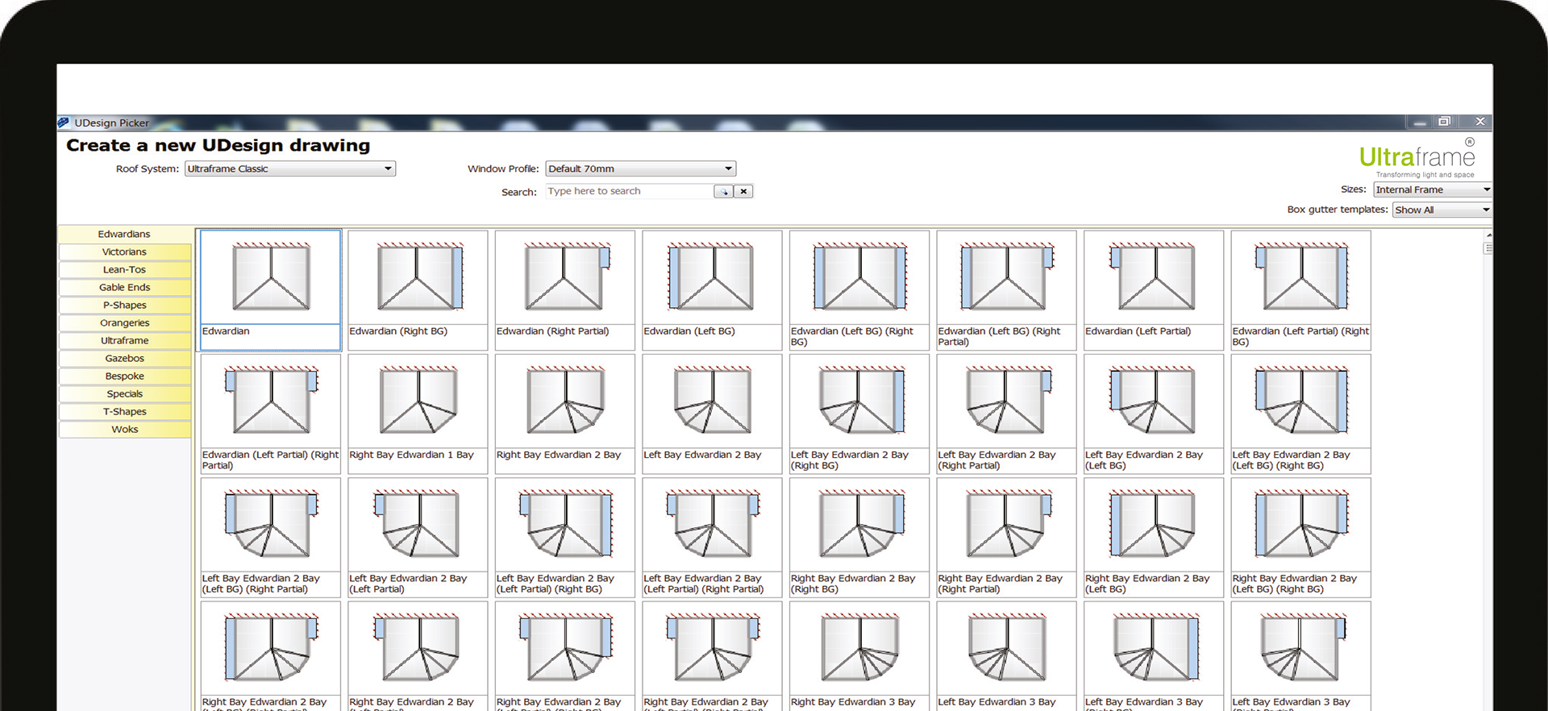Pick Left Bay Edwardian 2 Bay (Left BG) (Right BG)
Screen dimensions: 1548x711
coord(1301,414)
